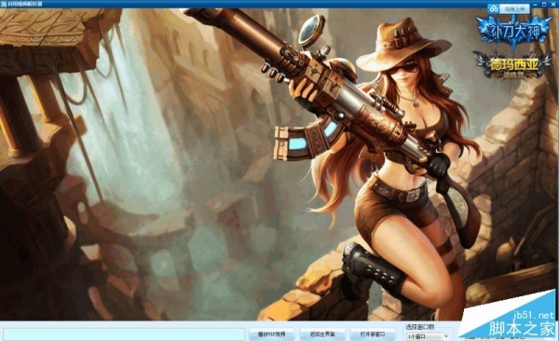Click the 打开新窗口 button
The width and height of the screenshot is (559, 341).
click(x=373, y=334)
